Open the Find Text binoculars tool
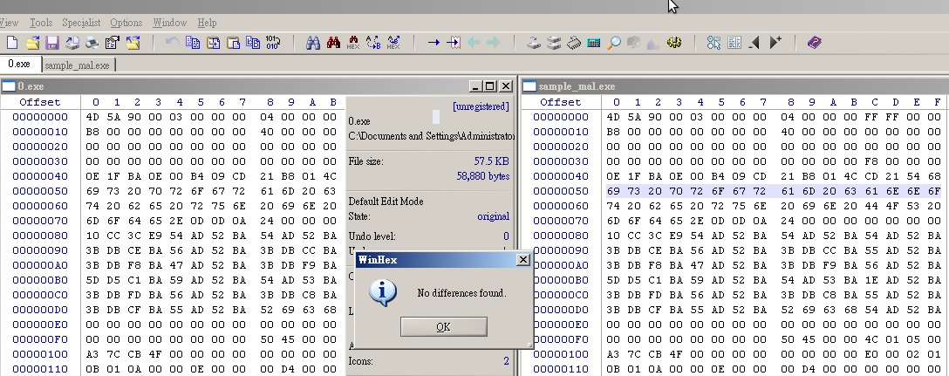Image resolution: width=949 pixels, height=376 pixels. 313,42
